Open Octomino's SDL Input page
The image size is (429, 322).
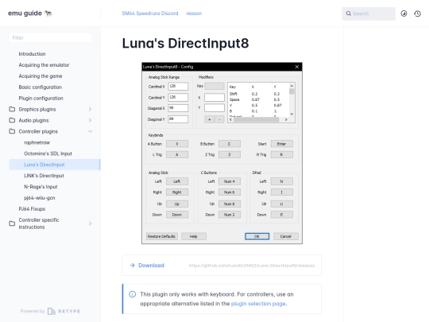(48, 153)
